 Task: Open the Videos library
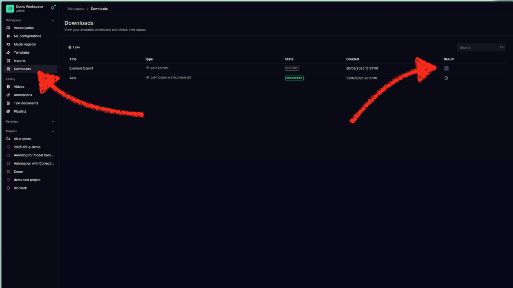(19, 87)
